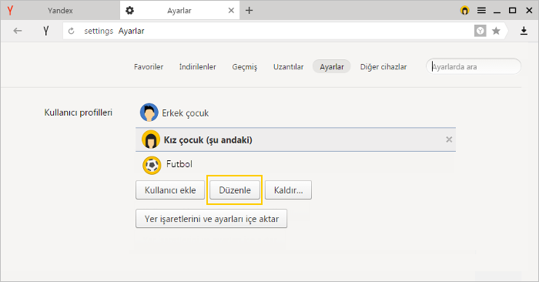This screenshot has height=282, width=539.
Task: Switch to the Yandex tab
Action: pos(60,10)
